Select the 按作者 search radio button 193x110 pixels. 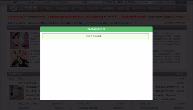[x=165, y=2]
